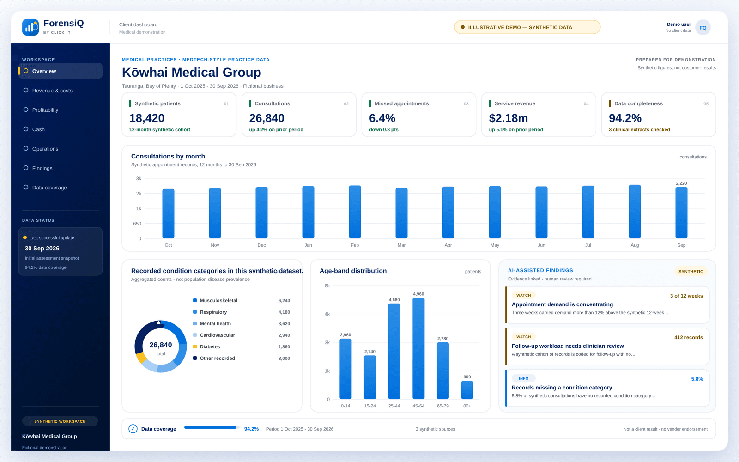This screenshot has width=739, height=462.
Task: Open the Appointment demand is concentrating finding
Action: (x=607, y=305)
